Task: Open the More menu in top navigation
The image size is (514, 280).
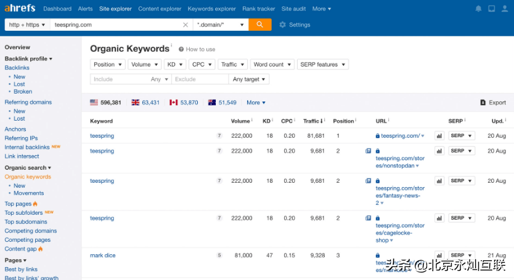Action: click(x=322, y=9)
